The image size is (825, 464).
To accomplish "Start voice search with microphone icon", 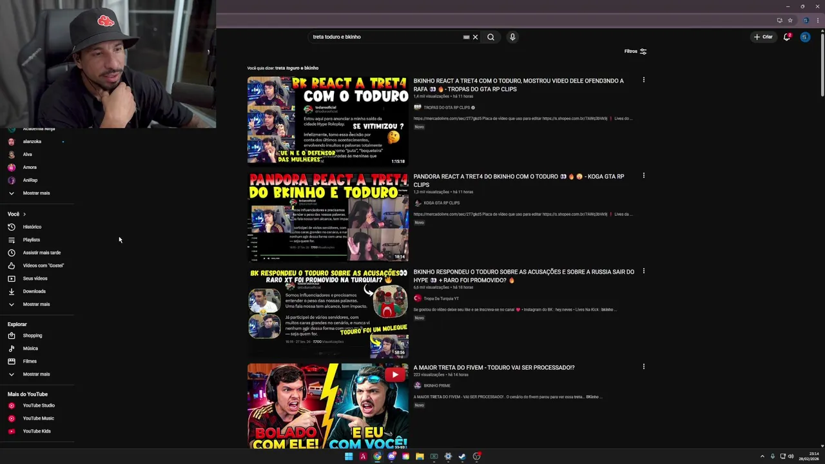I will 512,37.
